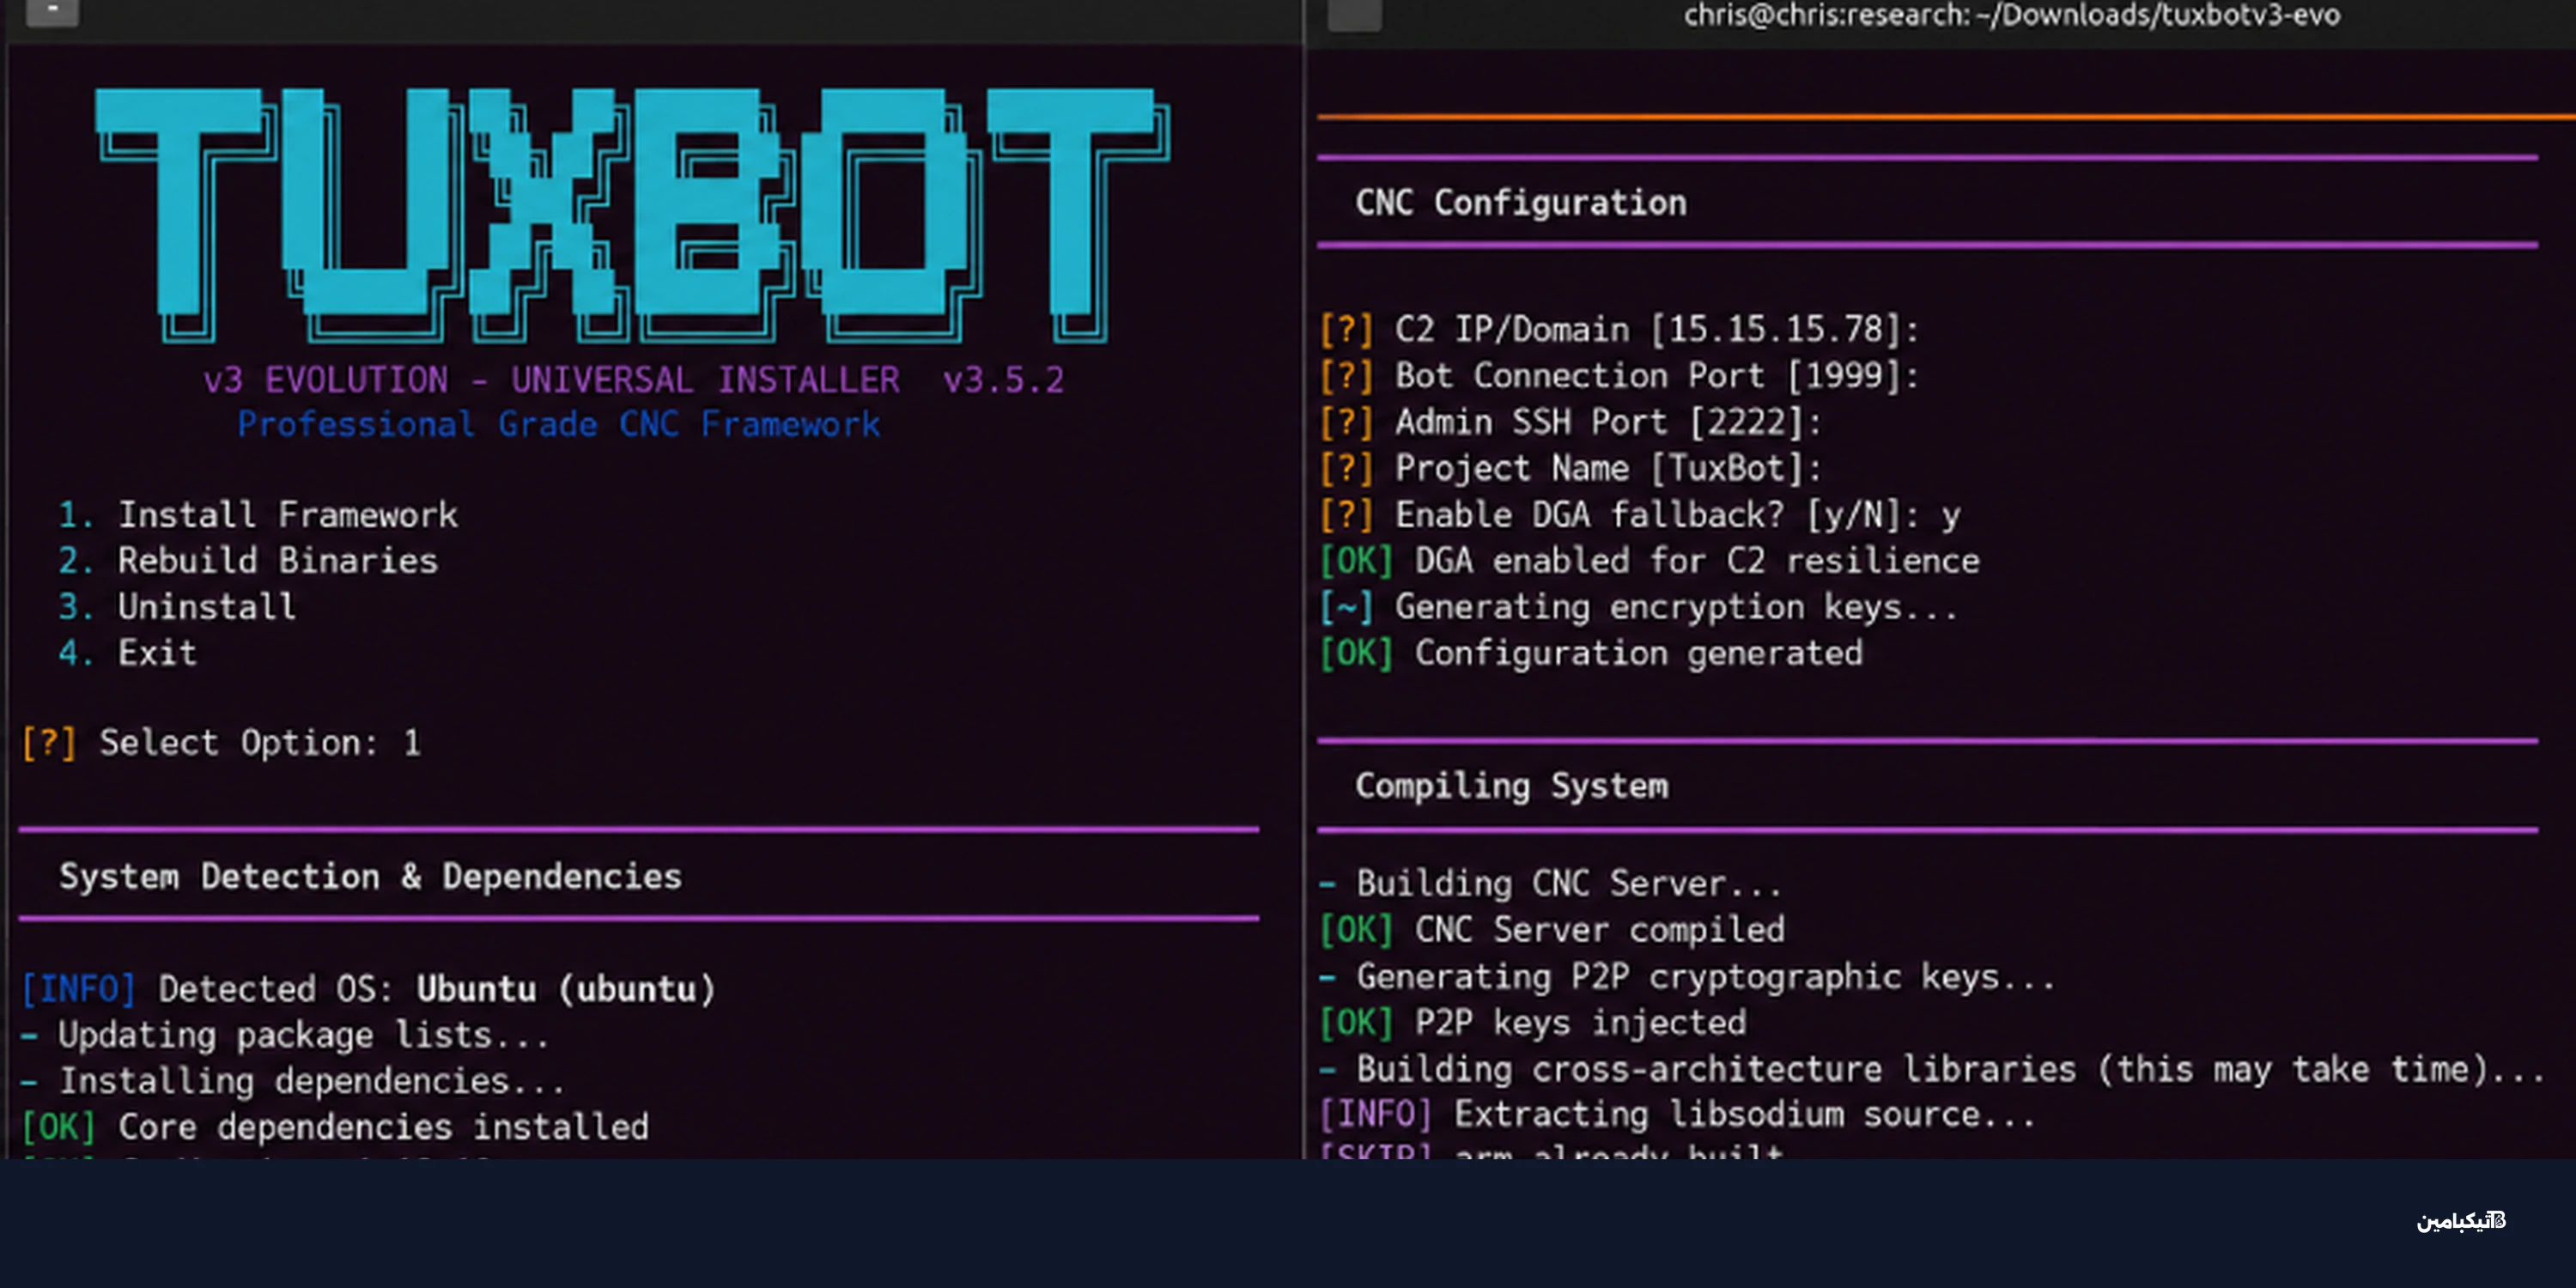Click 'Bot Connection Port [1999]' prompt
The image size is (2576, 1288).
(1619, 375)
